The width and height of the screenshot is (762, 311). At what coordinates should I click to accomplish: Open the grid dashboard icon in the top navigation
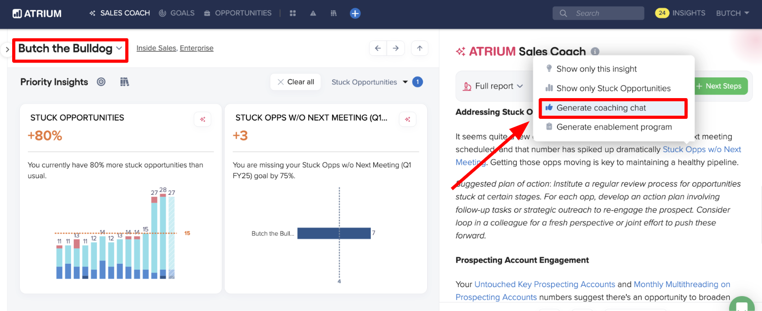pos(293,14)
